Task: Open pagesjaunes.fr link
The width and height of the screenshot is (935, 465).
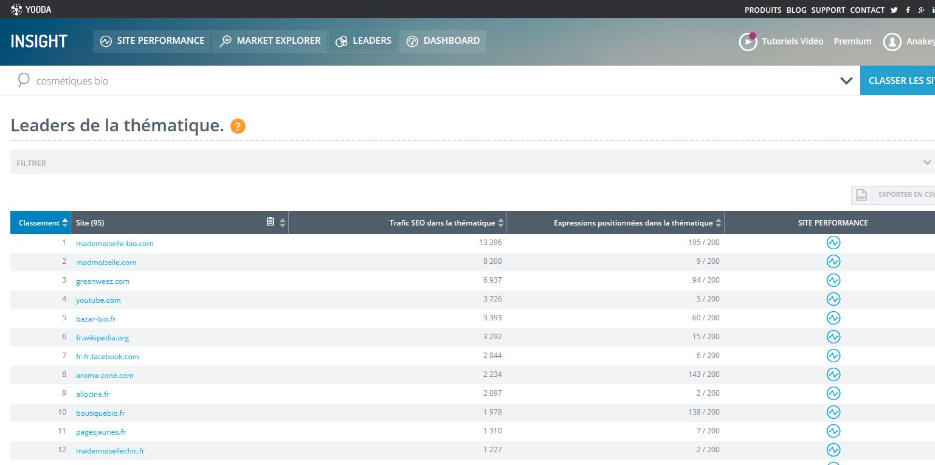Action: tap(101, 432)
